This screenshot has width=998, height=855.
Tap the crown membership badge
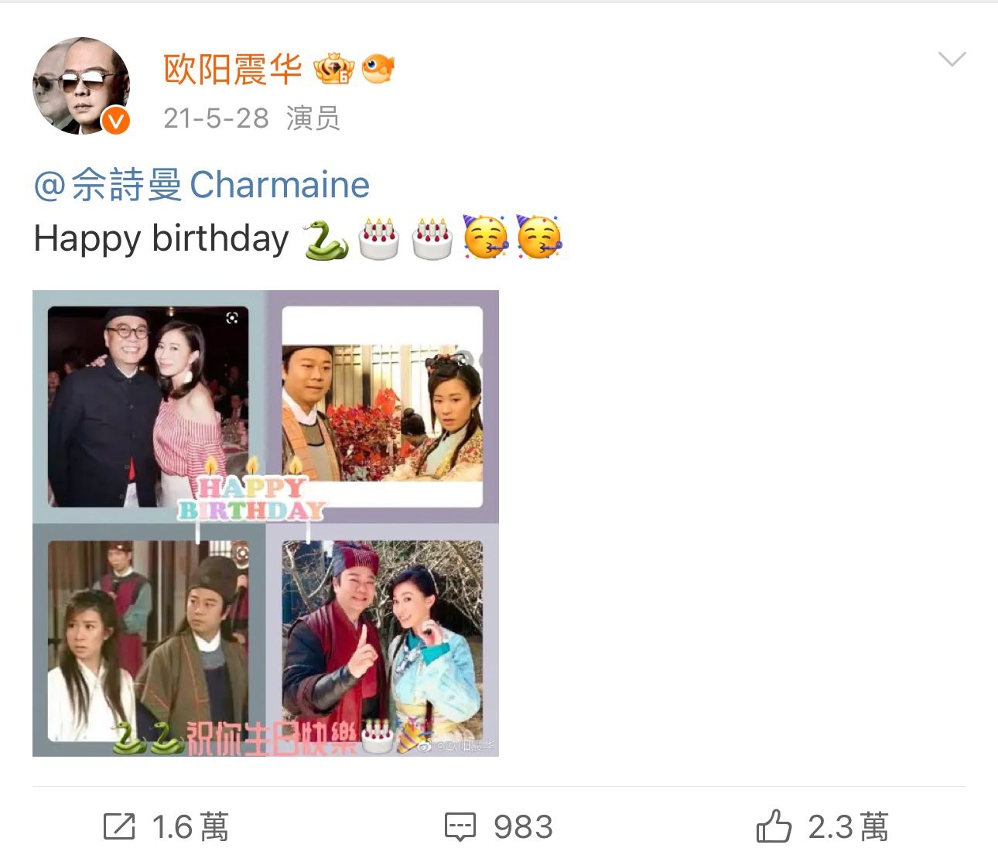tap(334, 69)
